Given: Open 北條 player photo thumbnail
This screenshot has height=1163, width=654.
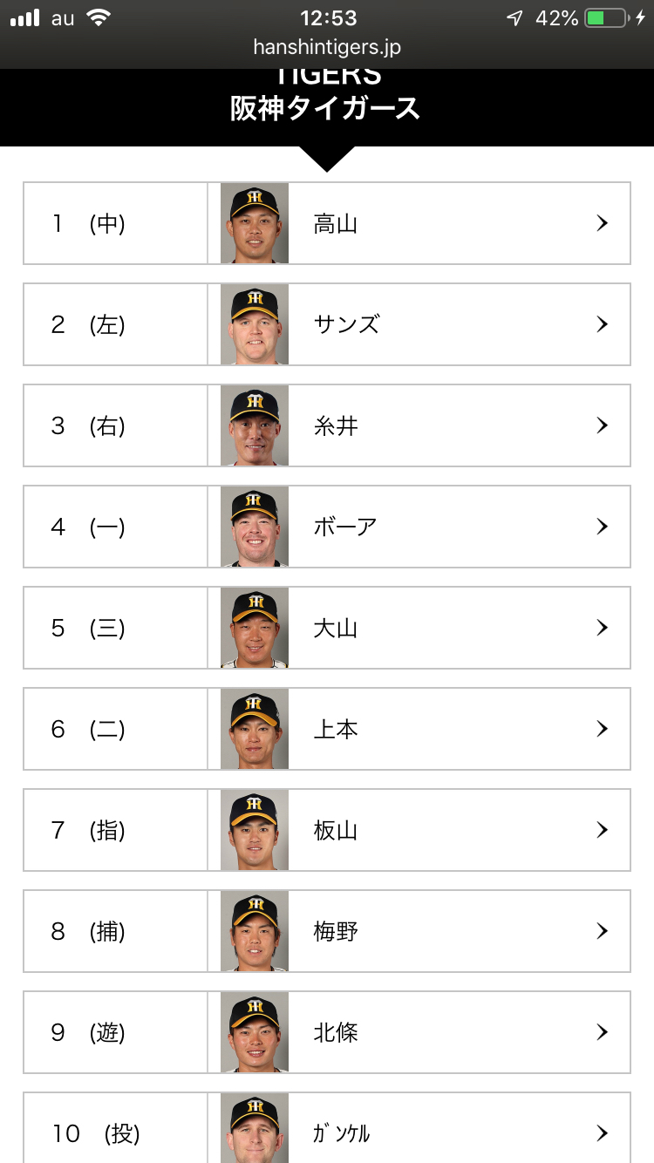Looking at the screenshot, I should coord(255,1032).
